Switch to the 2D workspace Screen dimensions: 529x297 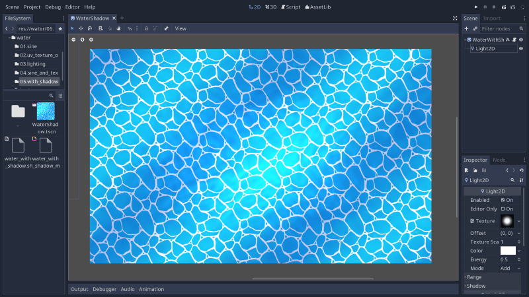click(x=255, y=7)
